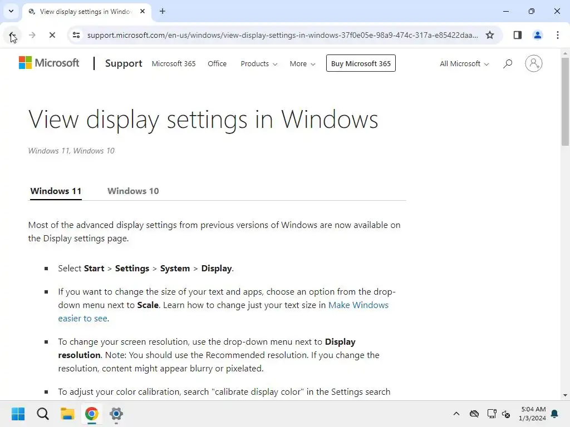Open the site search magnifier

[508, 63]
